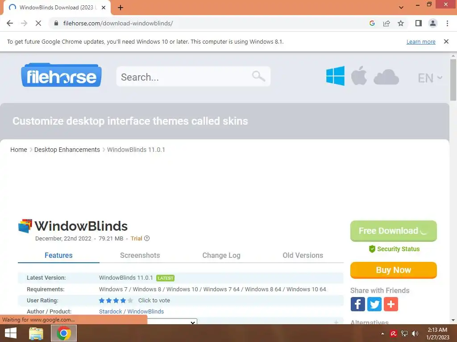Click the partially visible dropdown below Author row
Viewport: 457px width, 342px height.
pos(172,322)
